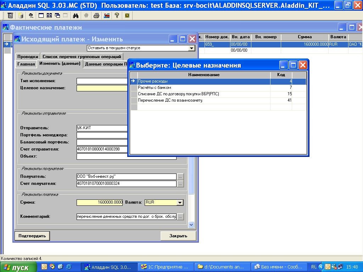Screen dimensions: 363x272
Task: Click the Объект input field
Action: pyautogui.click(x=127, y=157)
